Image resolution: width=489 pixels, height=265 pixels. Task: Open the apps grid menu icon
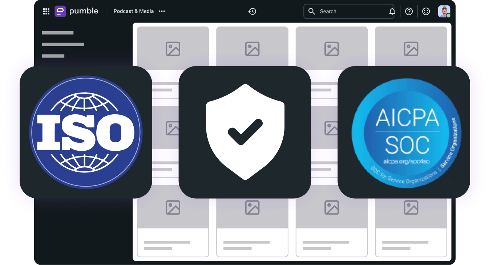pos(46,11)
